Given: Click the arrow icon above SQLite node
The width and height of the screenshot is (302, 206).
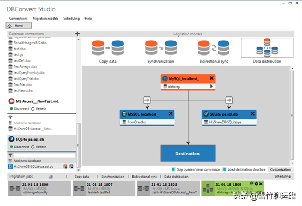Looking at the screenshot, I should tap(229, 100).
